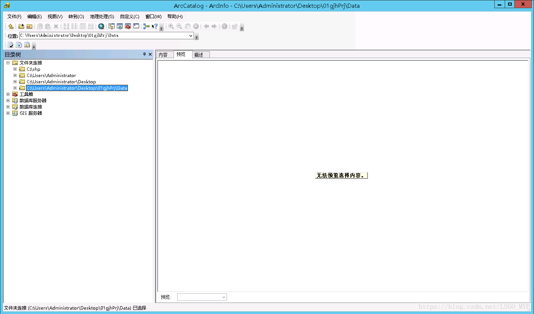Open the Python window icon

click(x=136, y=26)
